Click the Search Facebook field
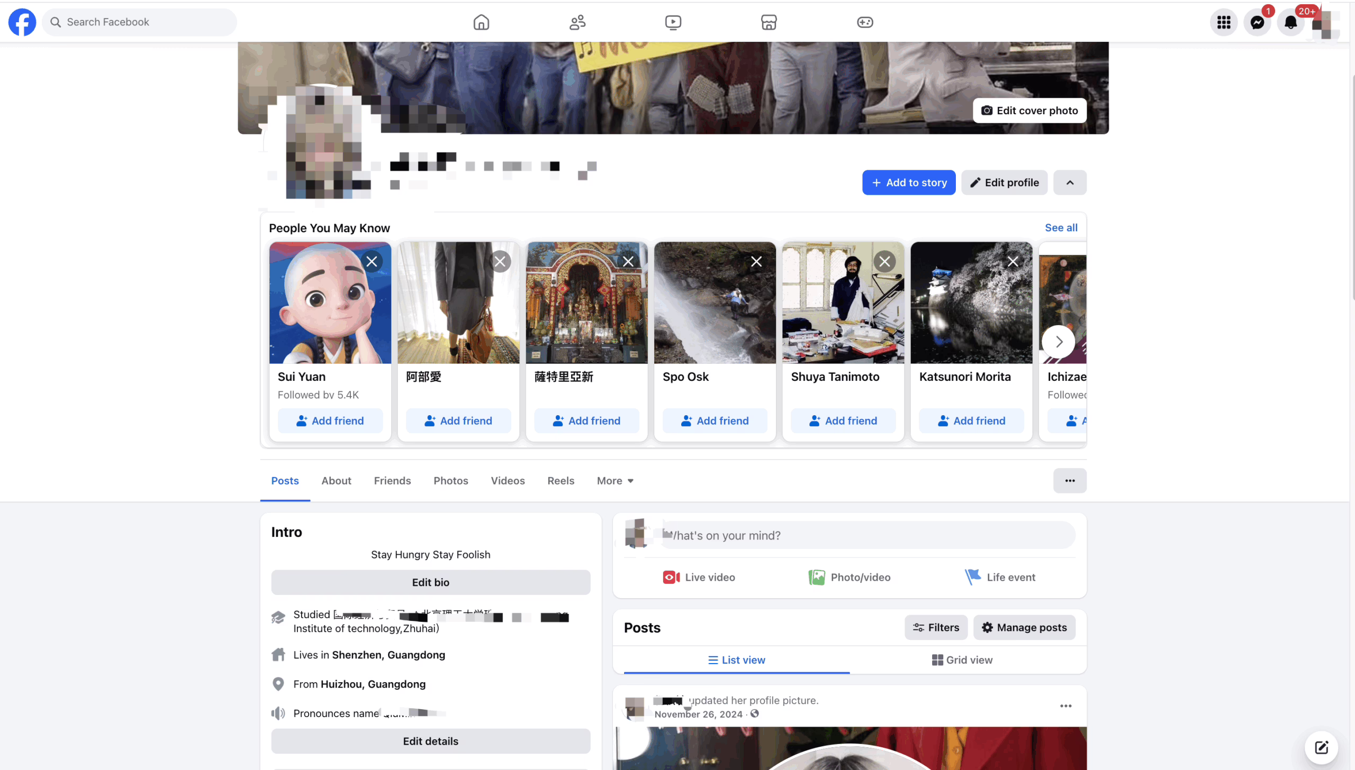 click(x=140, y=22)
